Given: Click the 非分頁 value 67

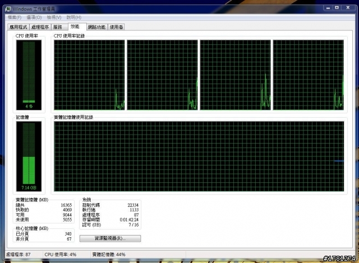Looking at the screenshot, I should click(x=69, y=239).
